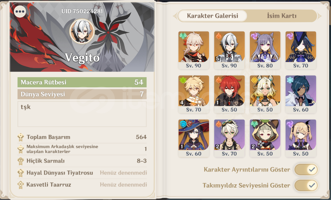Click the Hayal Dünyası Tiyatrosu icon

pyautogui.click(x=21, y=173)
